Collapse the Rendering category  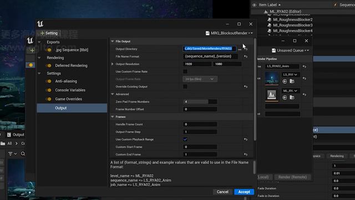coord(39,58)
